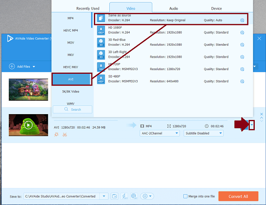Screen dimensions: 266x205
Task: Open settings gear for Same as source preset
Action: pyautogui.click(x=242, y=20)
